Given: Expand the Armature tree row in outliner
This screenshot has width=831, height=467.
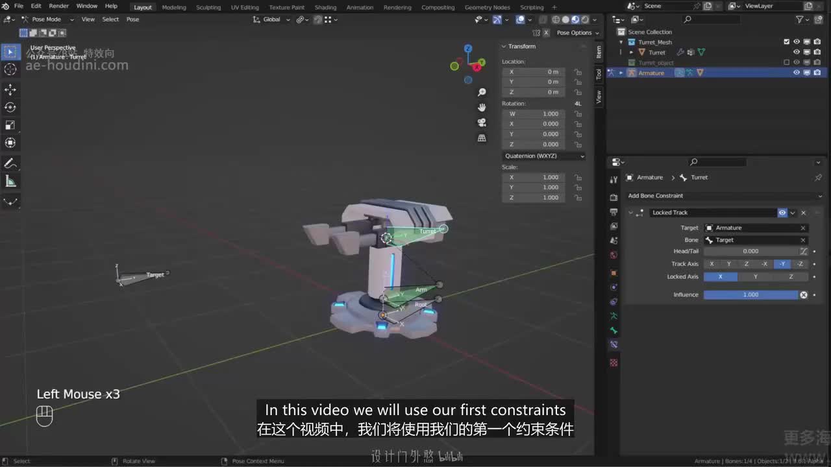Looking at the screenshot, I should (x=621, y=73).
